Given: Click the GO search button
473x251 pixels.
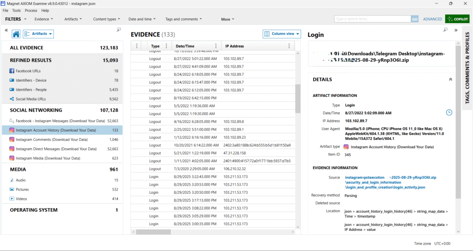Looking at the screenshot, I should pos(415,19).
